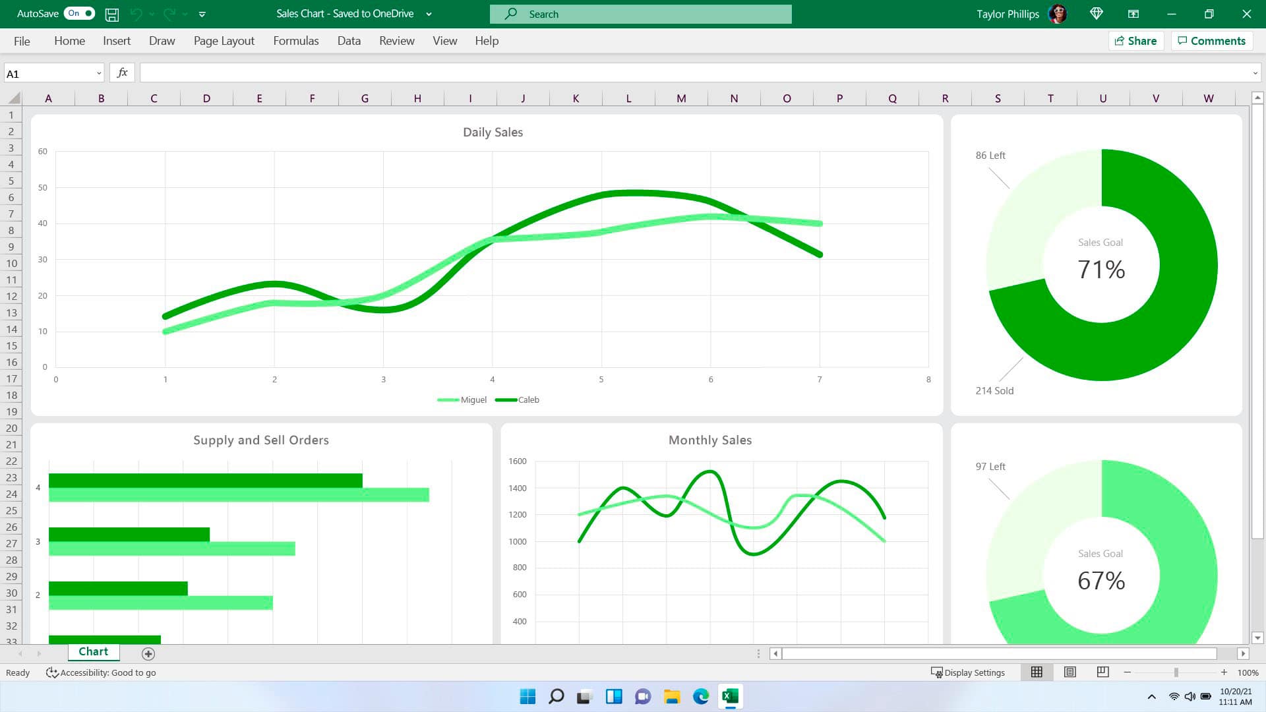This screenshot has width=1266, height=712.
Task: Click the Redo icon in toolbar
Action: pos(170,13)
